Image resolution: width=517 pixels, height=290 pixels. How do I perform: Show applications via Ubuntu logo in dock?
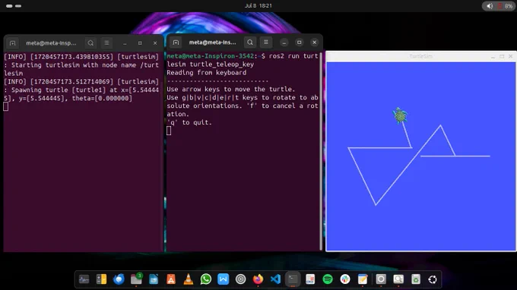[x=433, y=279]
